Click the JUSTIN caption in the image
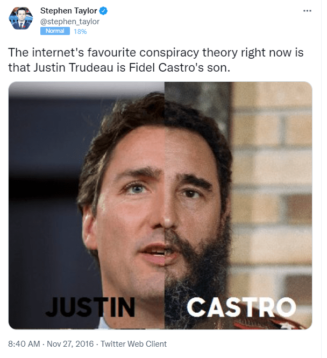327x358 pixels. click(x=90, y=307)
